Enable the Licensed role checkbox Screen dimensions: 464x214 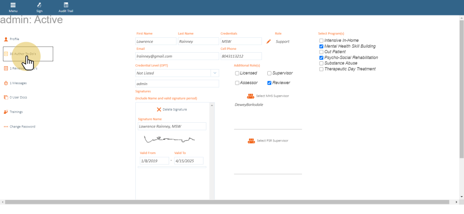[x=237, y=73]
